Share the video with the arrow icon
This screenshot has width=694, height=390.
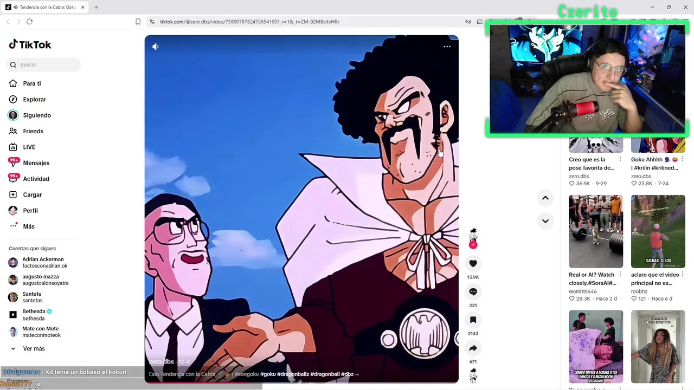point(473,348)
